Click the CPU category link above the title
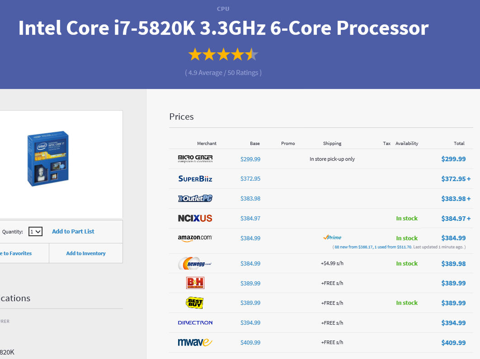 [x=223, y=9]
